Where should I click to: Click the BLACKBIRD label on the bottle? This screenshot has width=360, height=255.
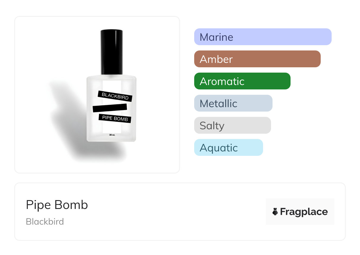tap(115, 96)
